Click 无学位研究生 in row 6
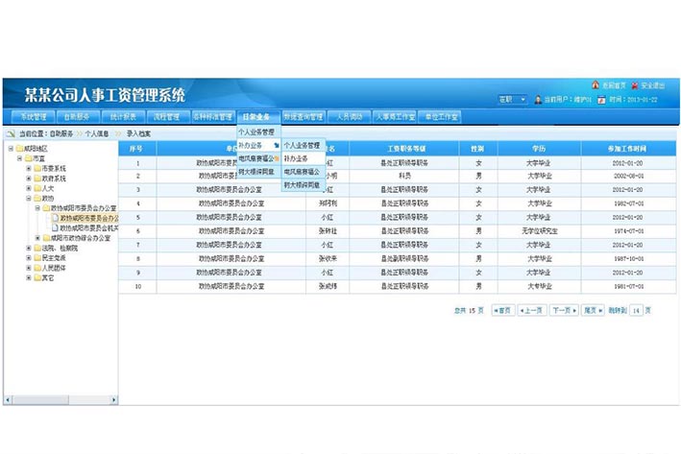The width and height of the screenshot is (681, 454). (x=540, y=231)
